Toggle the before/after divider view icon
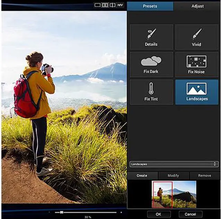The height and width of the screenshot is (219, 222). (x=112, y=5)
